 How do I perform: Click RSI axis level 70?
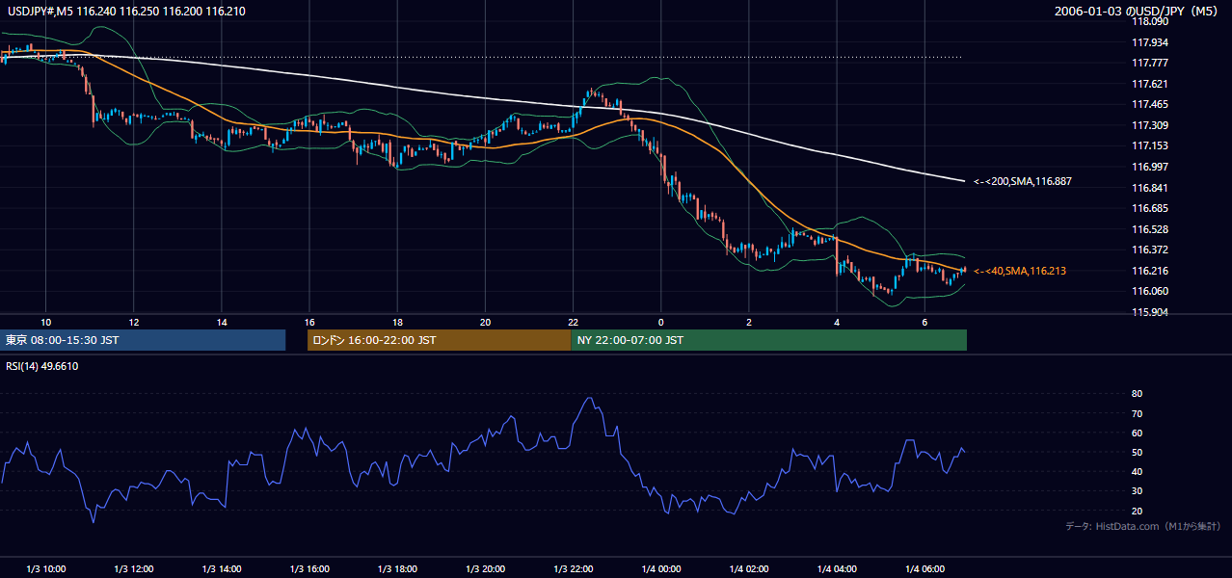coord(1137,413)
